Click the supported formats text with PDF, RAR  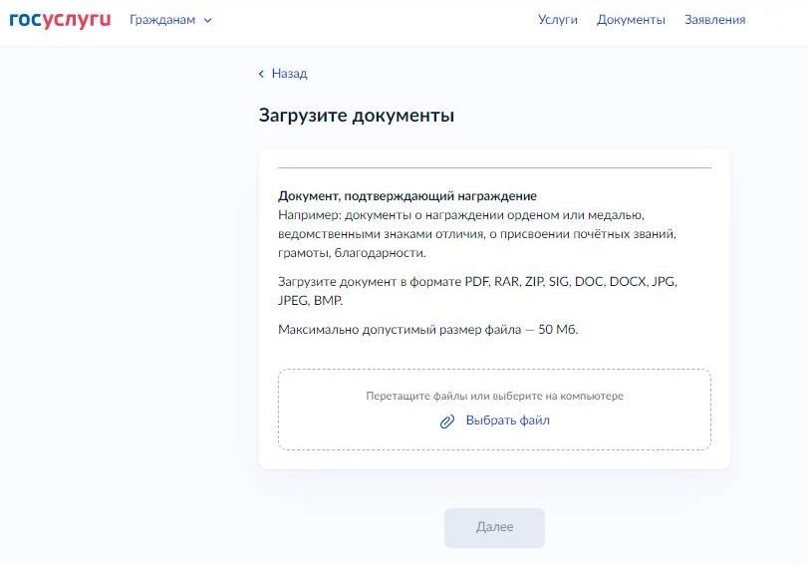[477, 291]
